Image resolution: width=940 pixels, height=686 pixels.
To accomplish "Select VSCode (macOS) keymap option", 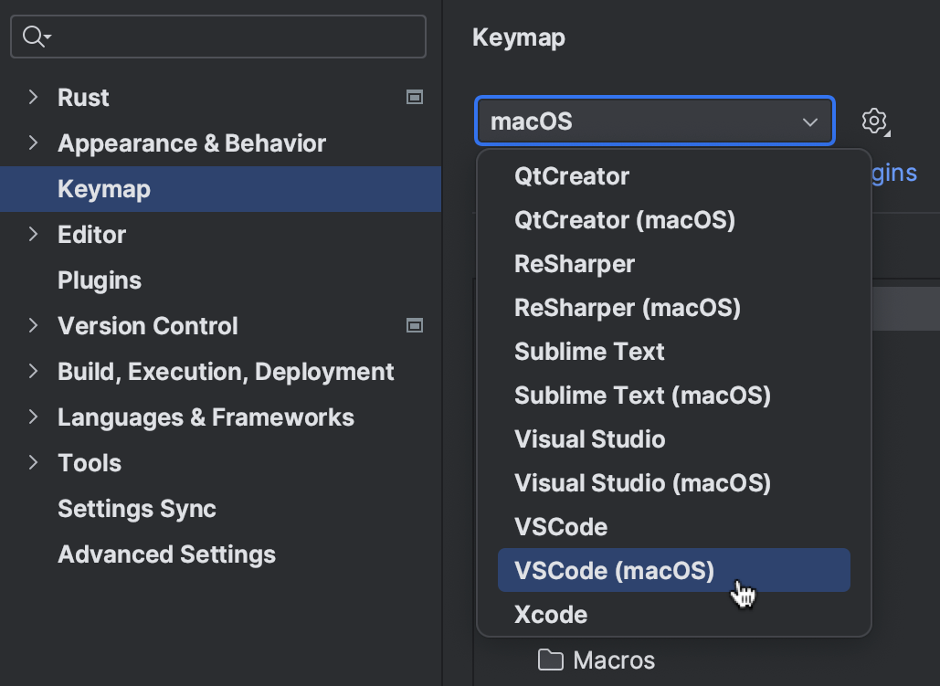I will pos(614,570).
